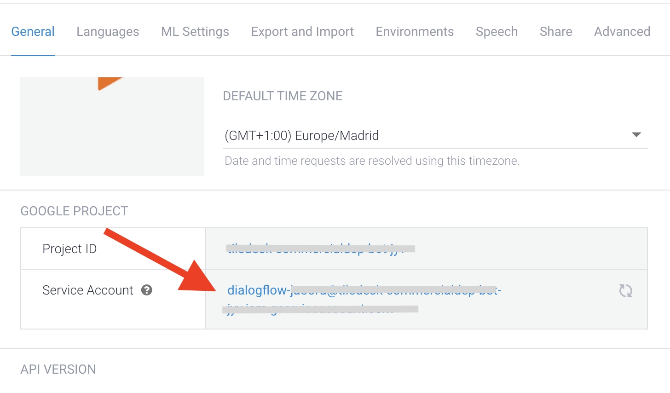Click the timezone helper text below dropdown

pos(372,161)
